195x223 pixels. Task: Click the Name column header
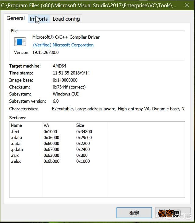pos(26,125)
